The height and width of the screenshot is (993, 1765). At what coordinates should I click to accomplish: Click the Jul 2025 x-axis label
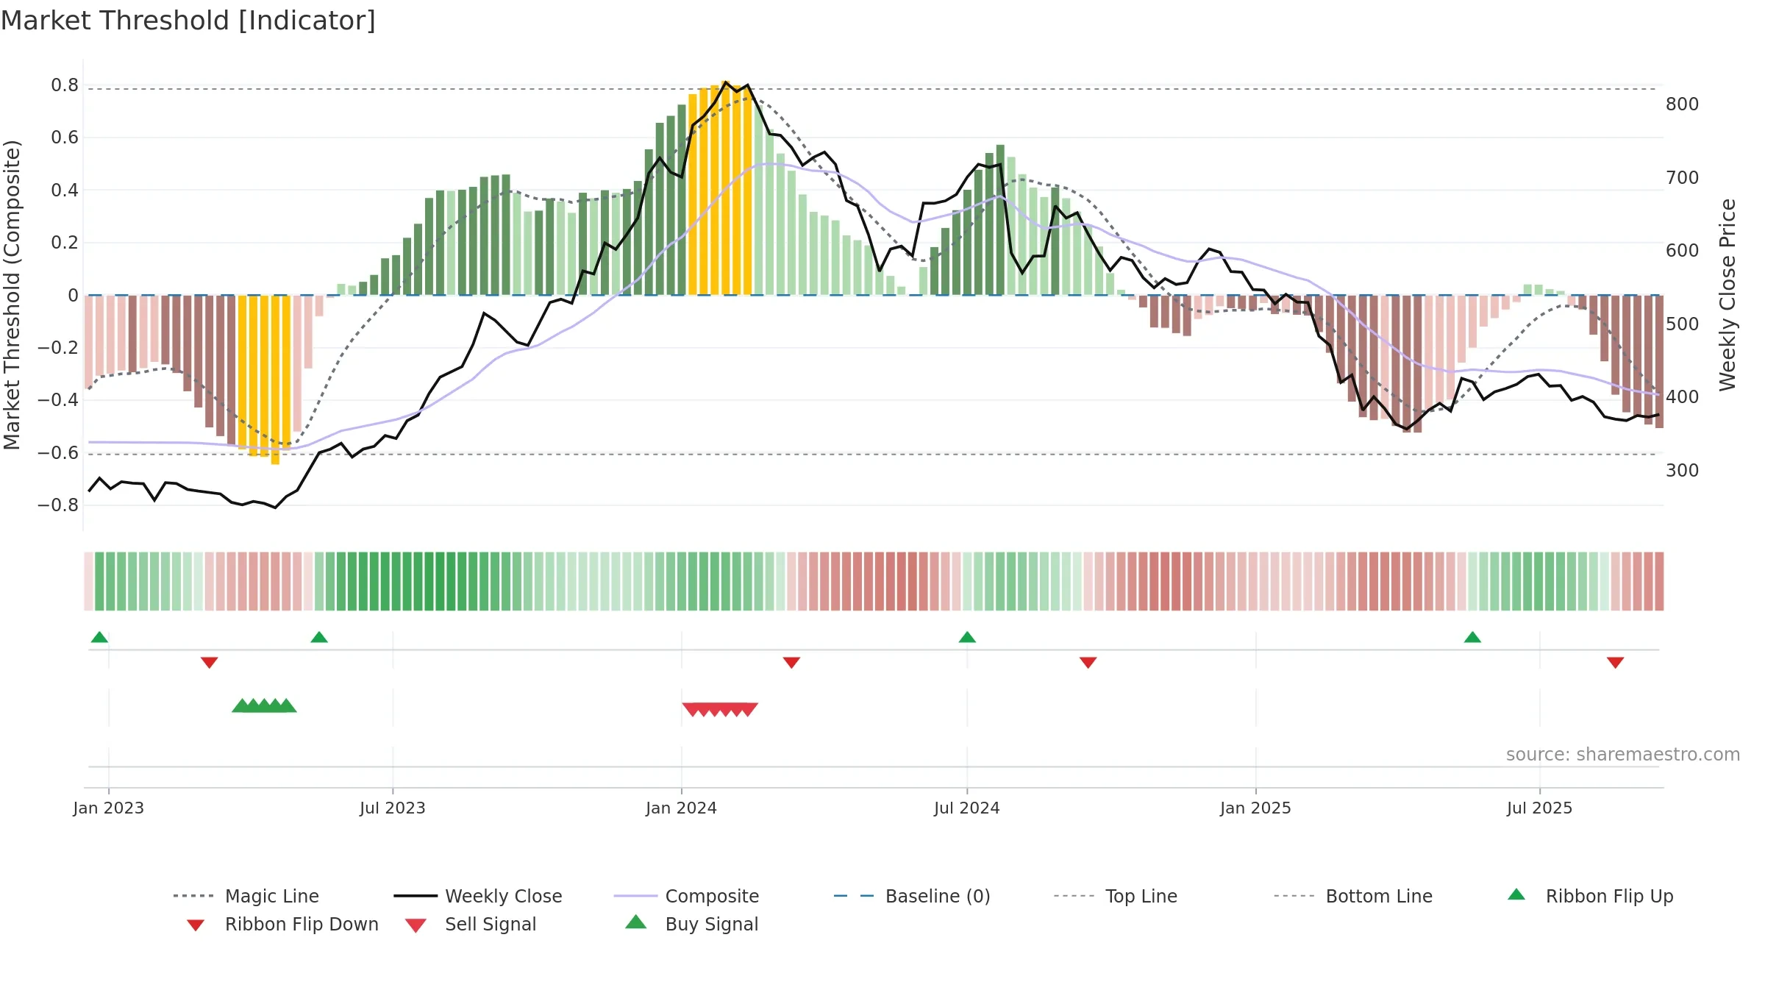point(1539,808)
